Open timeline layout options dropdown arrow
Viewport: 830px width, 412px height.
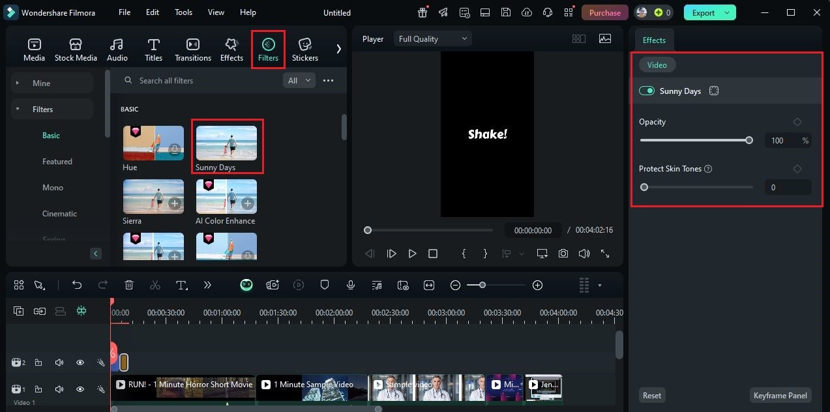[599, 285]
